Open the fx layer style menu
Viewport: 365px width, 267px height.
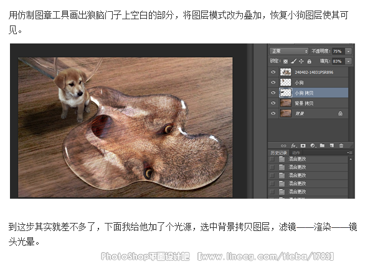(x=294, y=146)
